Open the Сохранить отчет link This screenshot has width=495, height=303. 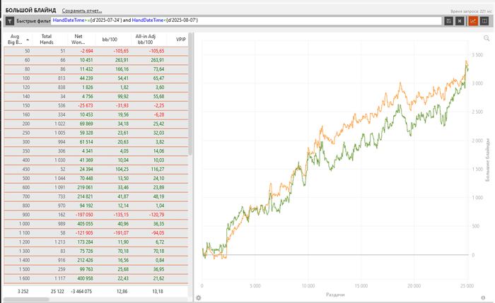click(x=82, y=11)
